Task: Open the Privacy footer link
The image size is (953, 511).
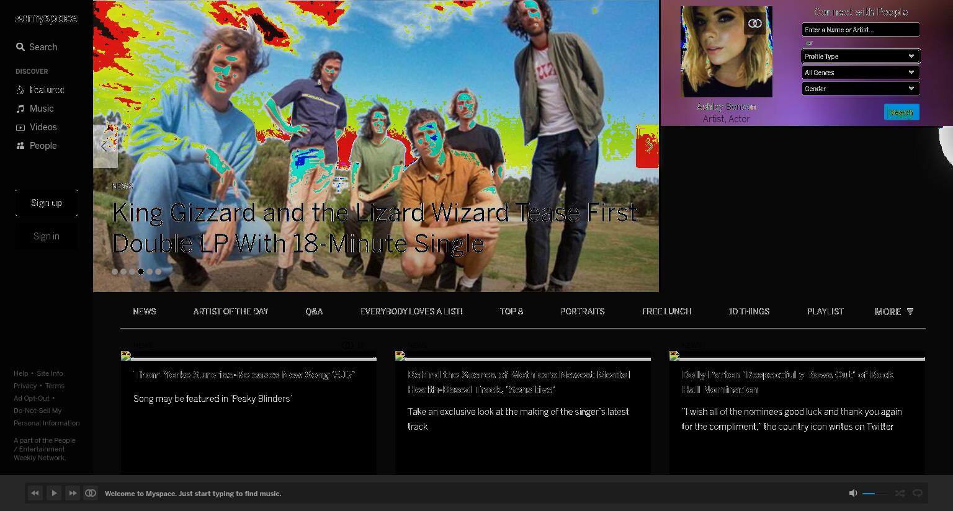Action: (x=25, y=386)
